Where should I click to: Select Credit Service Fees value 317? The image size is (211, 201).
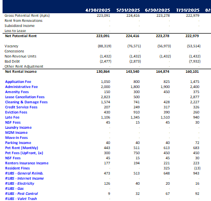pyautogui.click(x=167, y=107)
